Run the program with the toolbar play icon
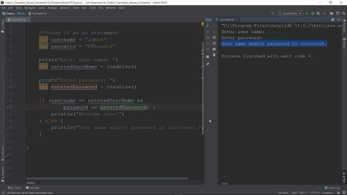This screenshot has width=347, height=195. click(307, 14)
